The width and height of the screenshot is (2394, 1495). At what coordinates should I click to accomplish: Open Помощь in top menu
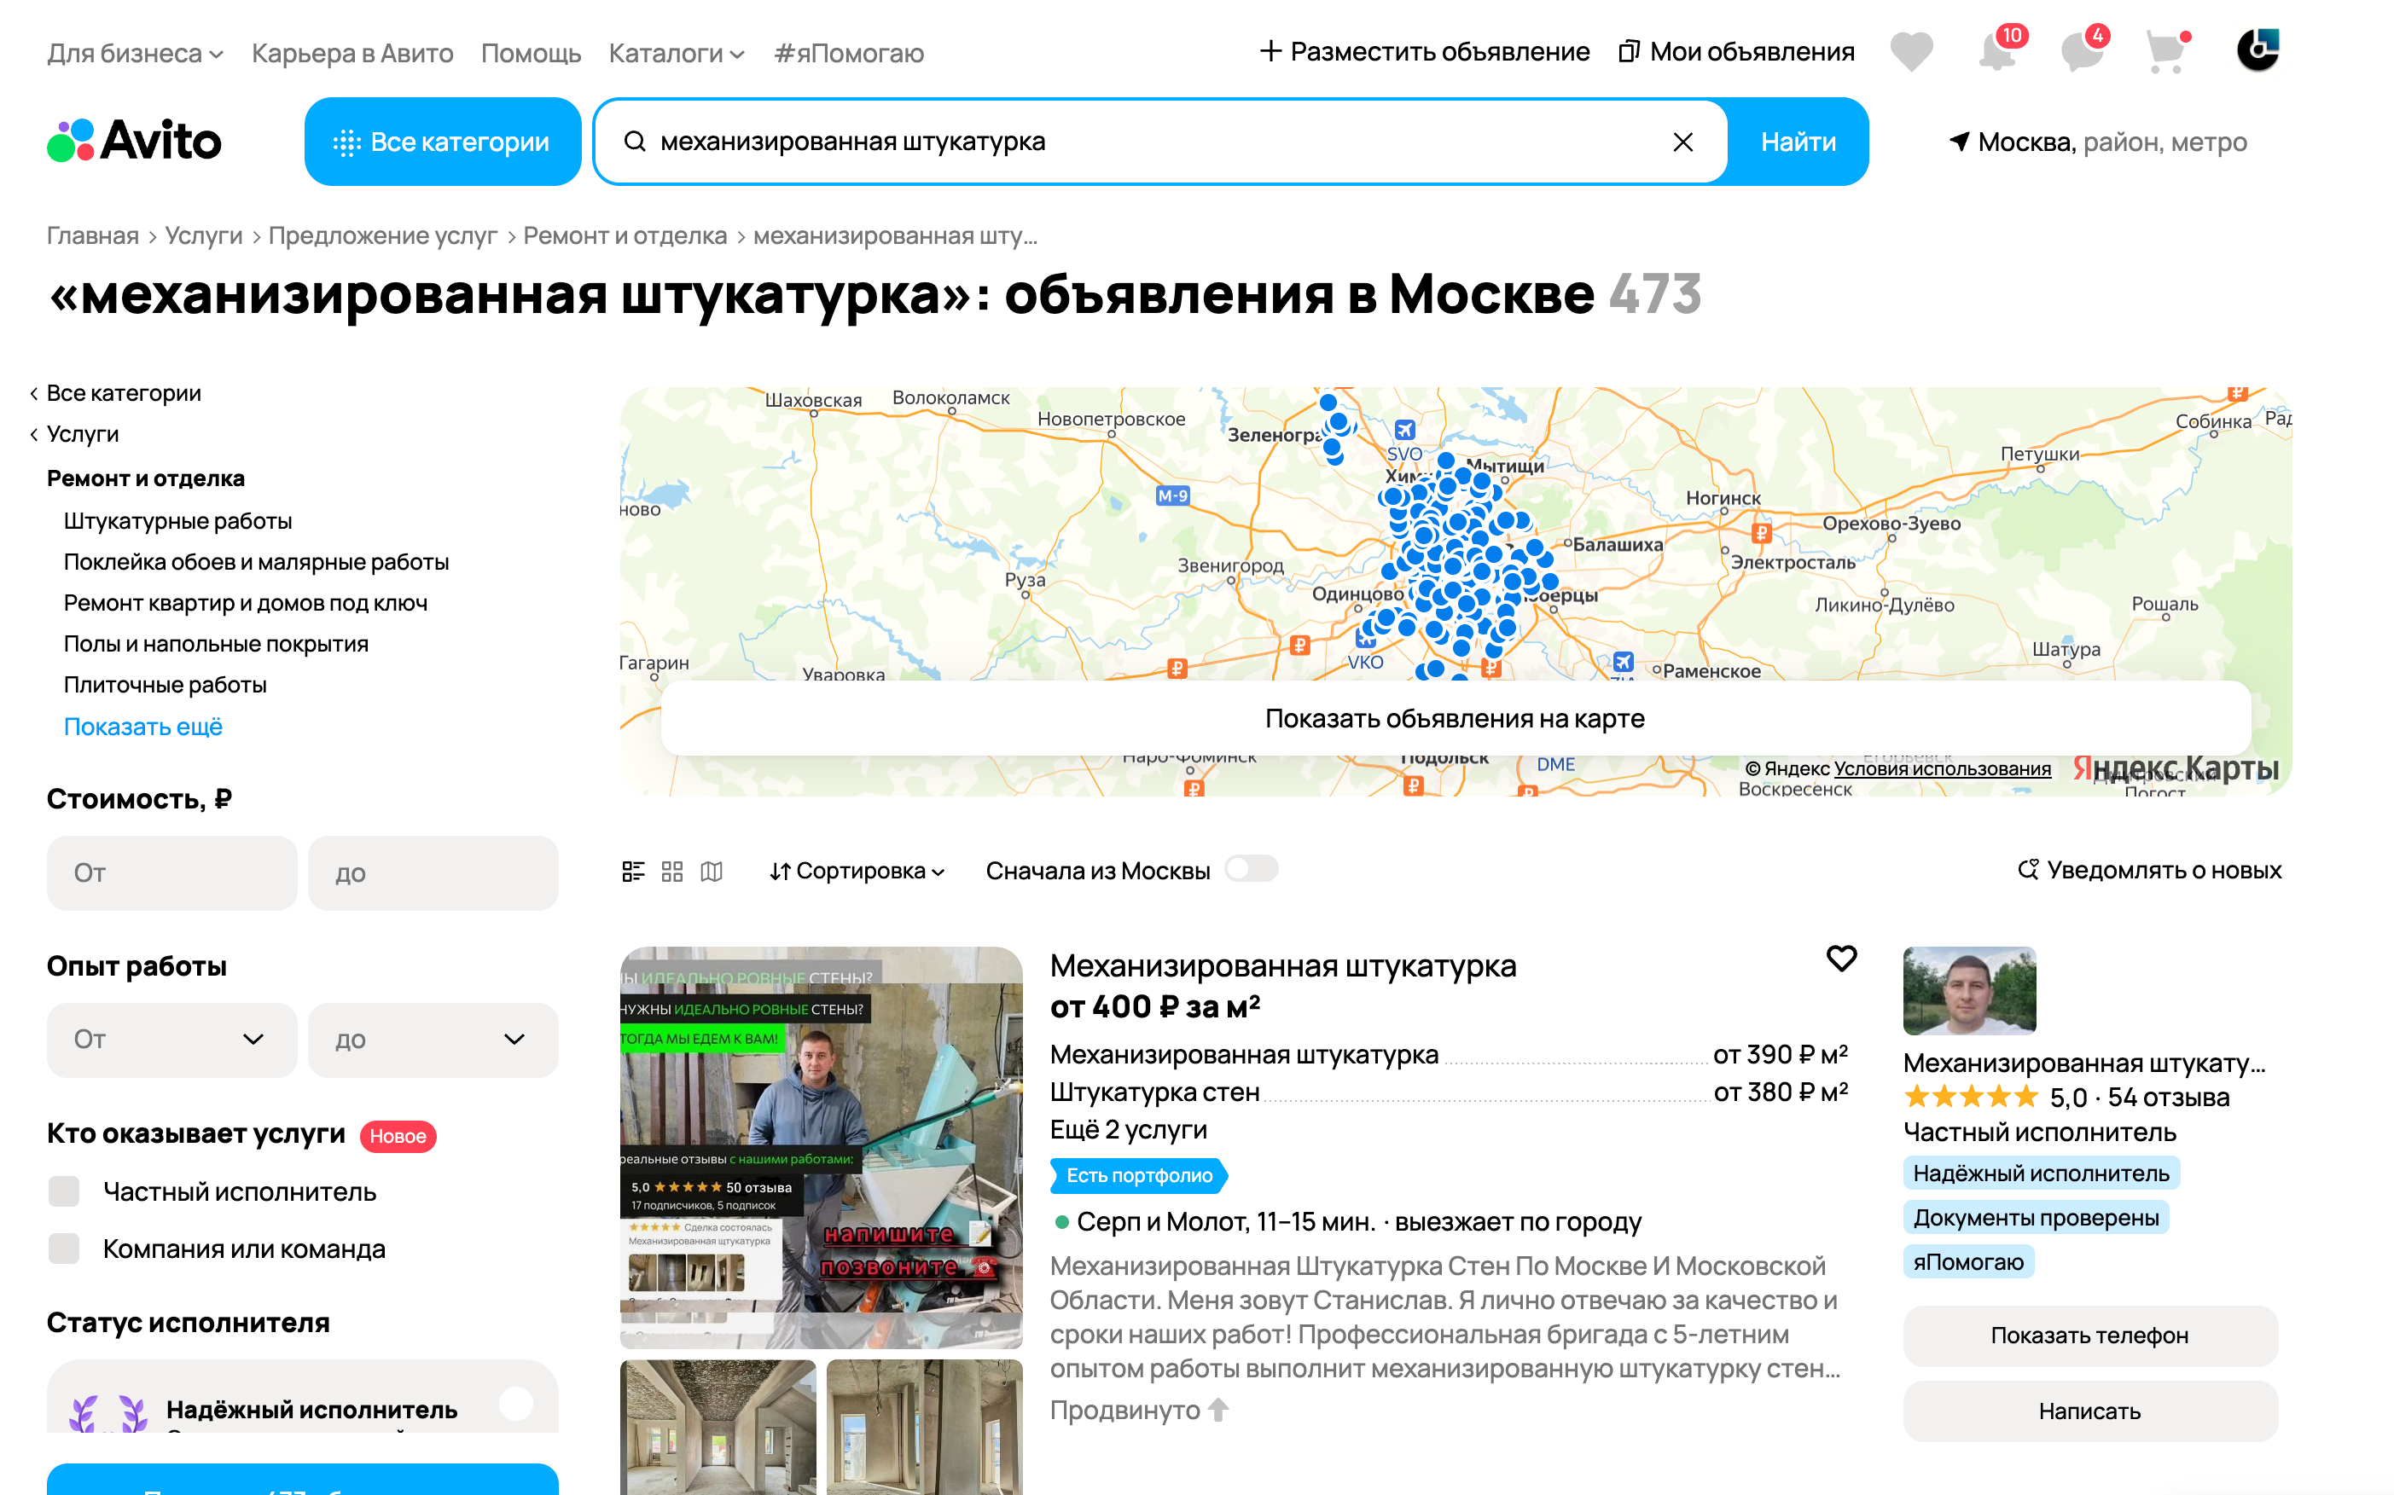click(x=530, y=54)
